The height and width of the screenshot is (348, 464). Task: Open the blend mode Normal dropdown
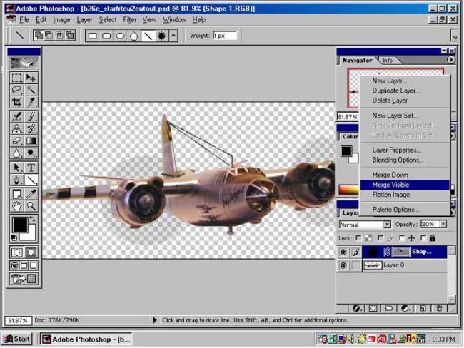coord(386,224)
